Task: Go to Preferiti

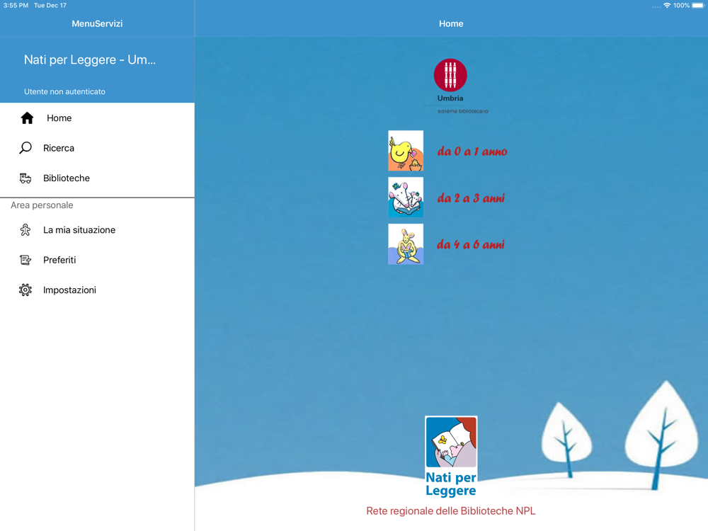Action: (x=97, y=260)
